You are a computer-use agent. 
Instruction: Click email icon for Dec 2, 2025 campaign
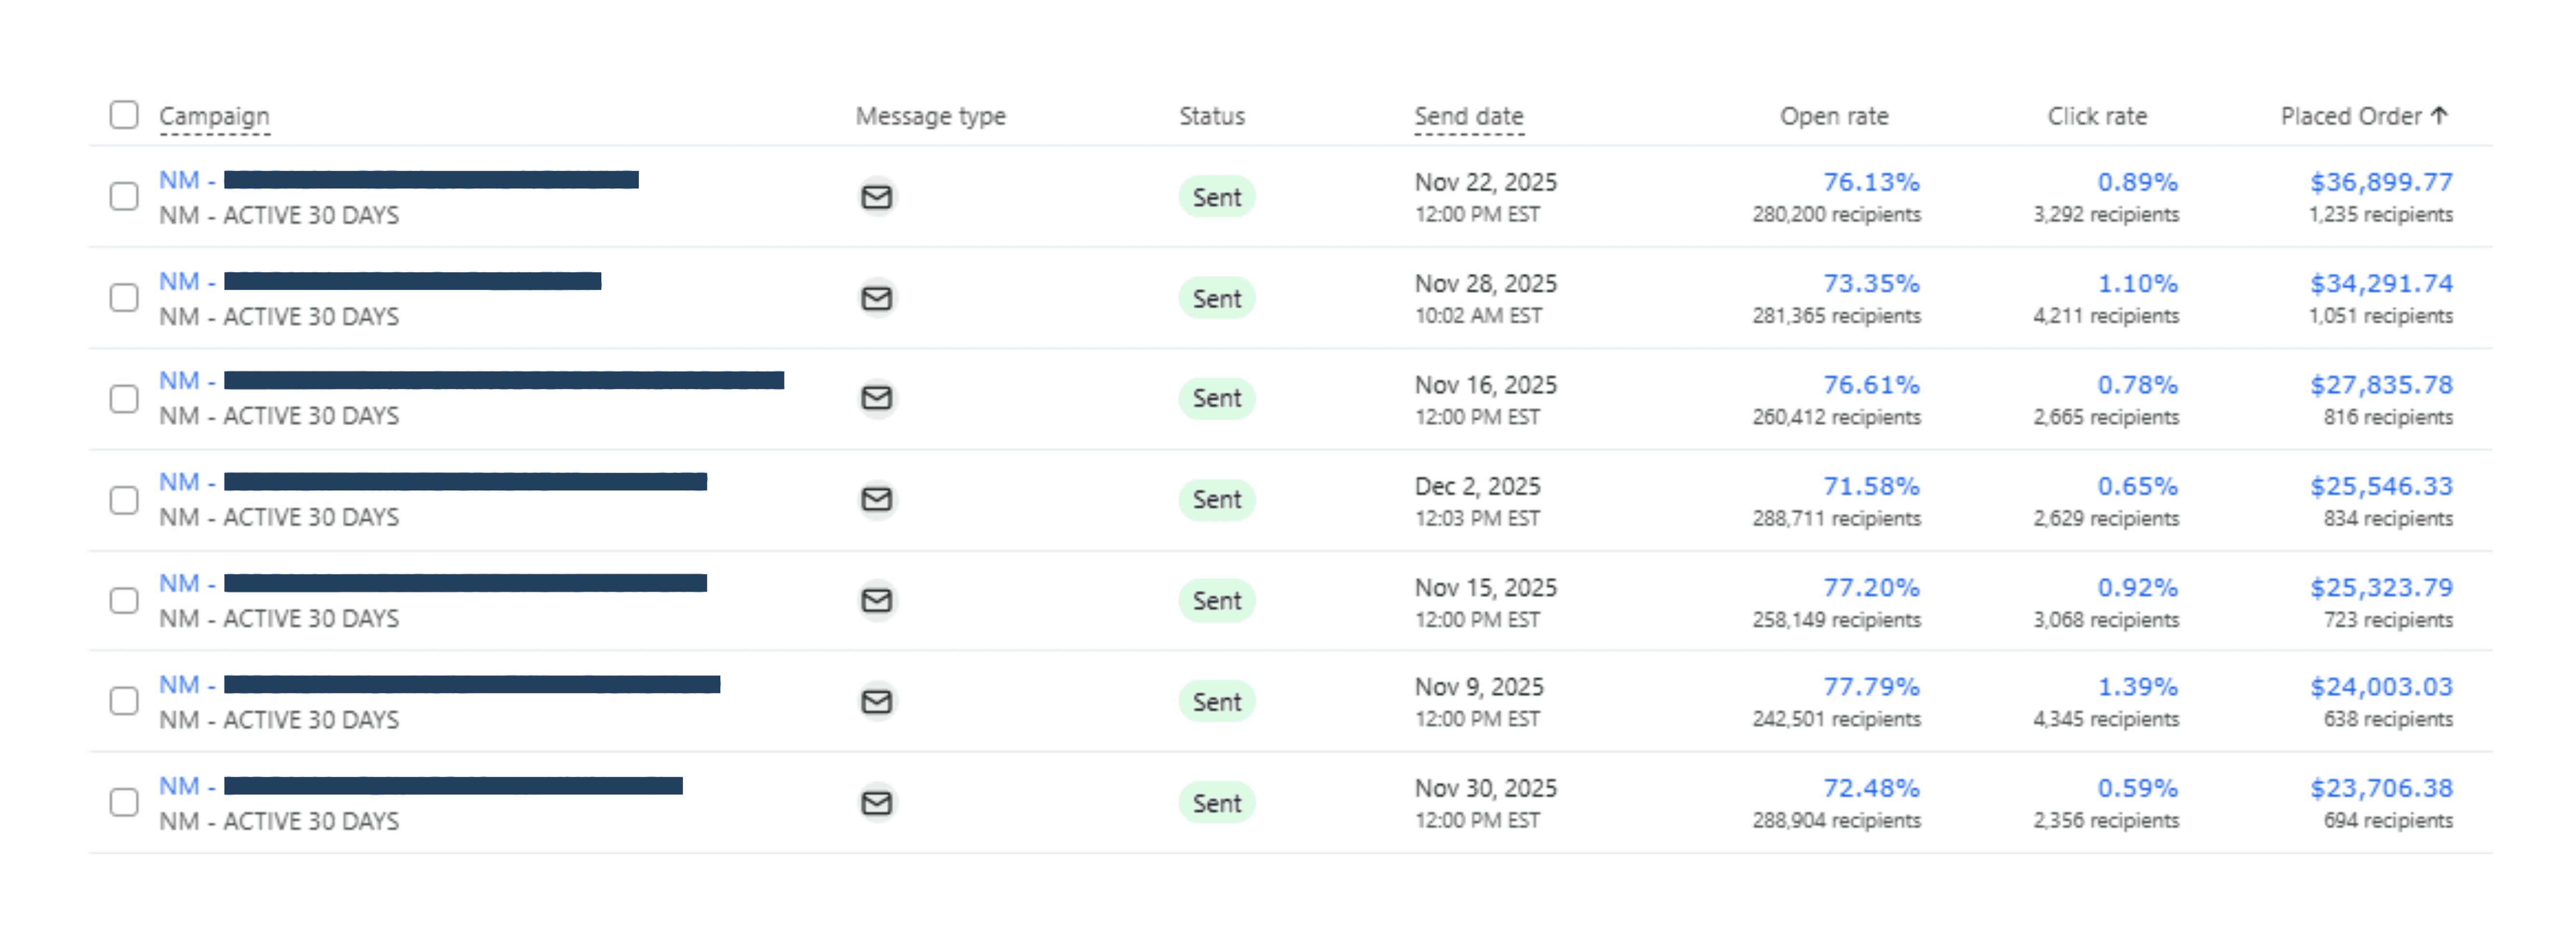point(876,499)
